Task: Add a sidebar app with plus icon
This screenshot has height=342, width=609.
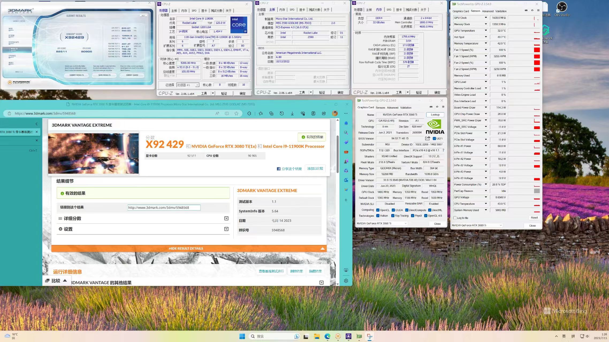Action: [x=346, y=200]
